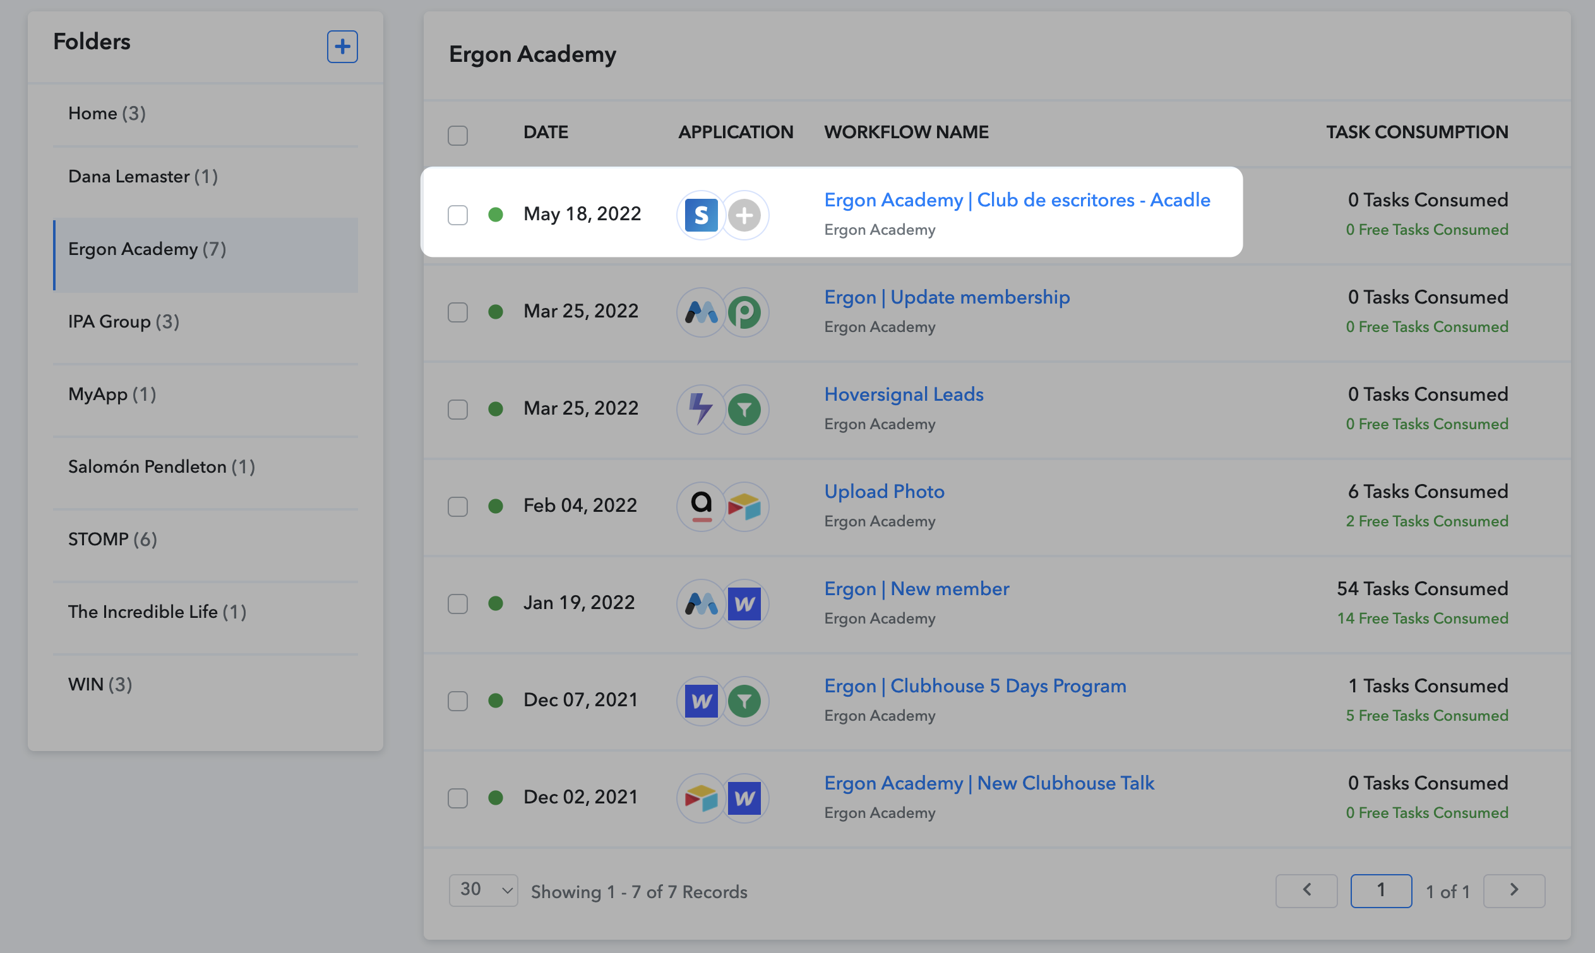Click the S app icon in the May 18 row

701,215
